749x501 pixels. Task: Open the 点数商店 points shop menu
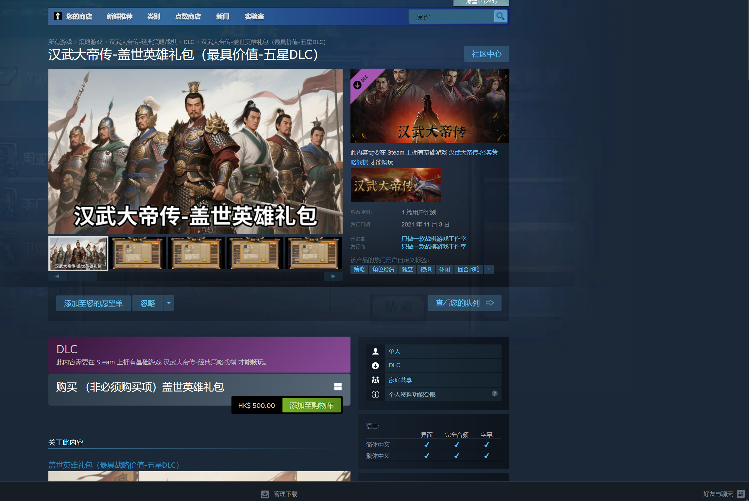click(188, 16)
